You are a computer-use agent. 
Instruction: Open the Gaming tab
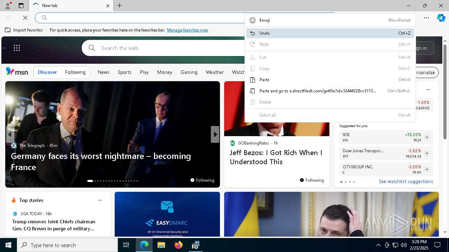tap(189, 72)
